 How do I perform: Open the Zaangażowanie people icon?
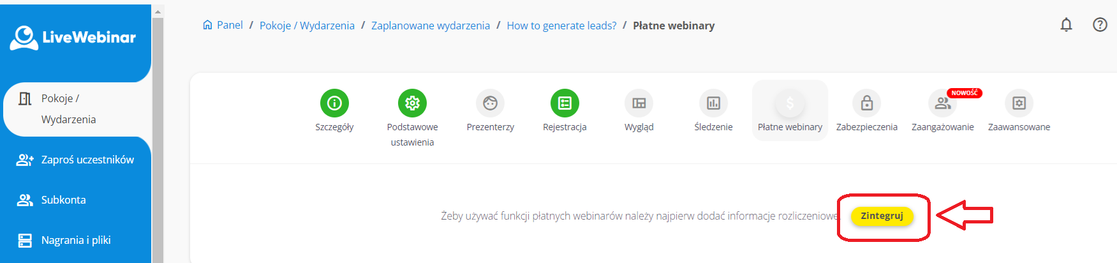[x=942, y=103]
